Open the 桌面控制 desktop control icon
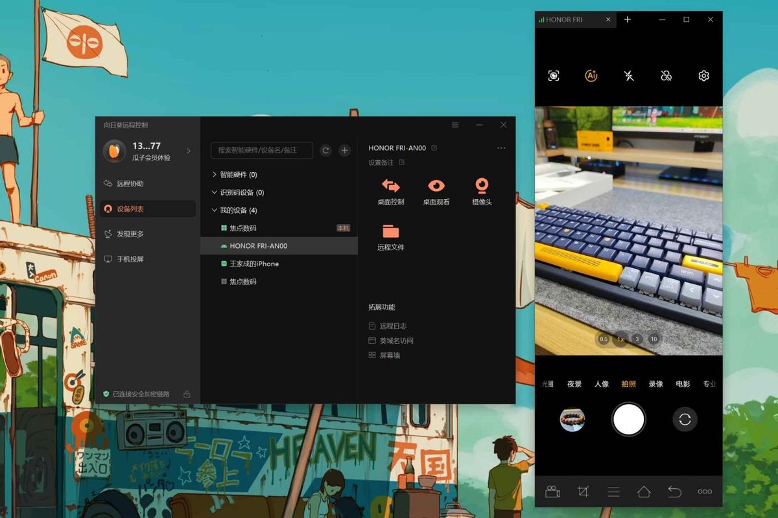 pyautogui.click(x=390, y=186)
